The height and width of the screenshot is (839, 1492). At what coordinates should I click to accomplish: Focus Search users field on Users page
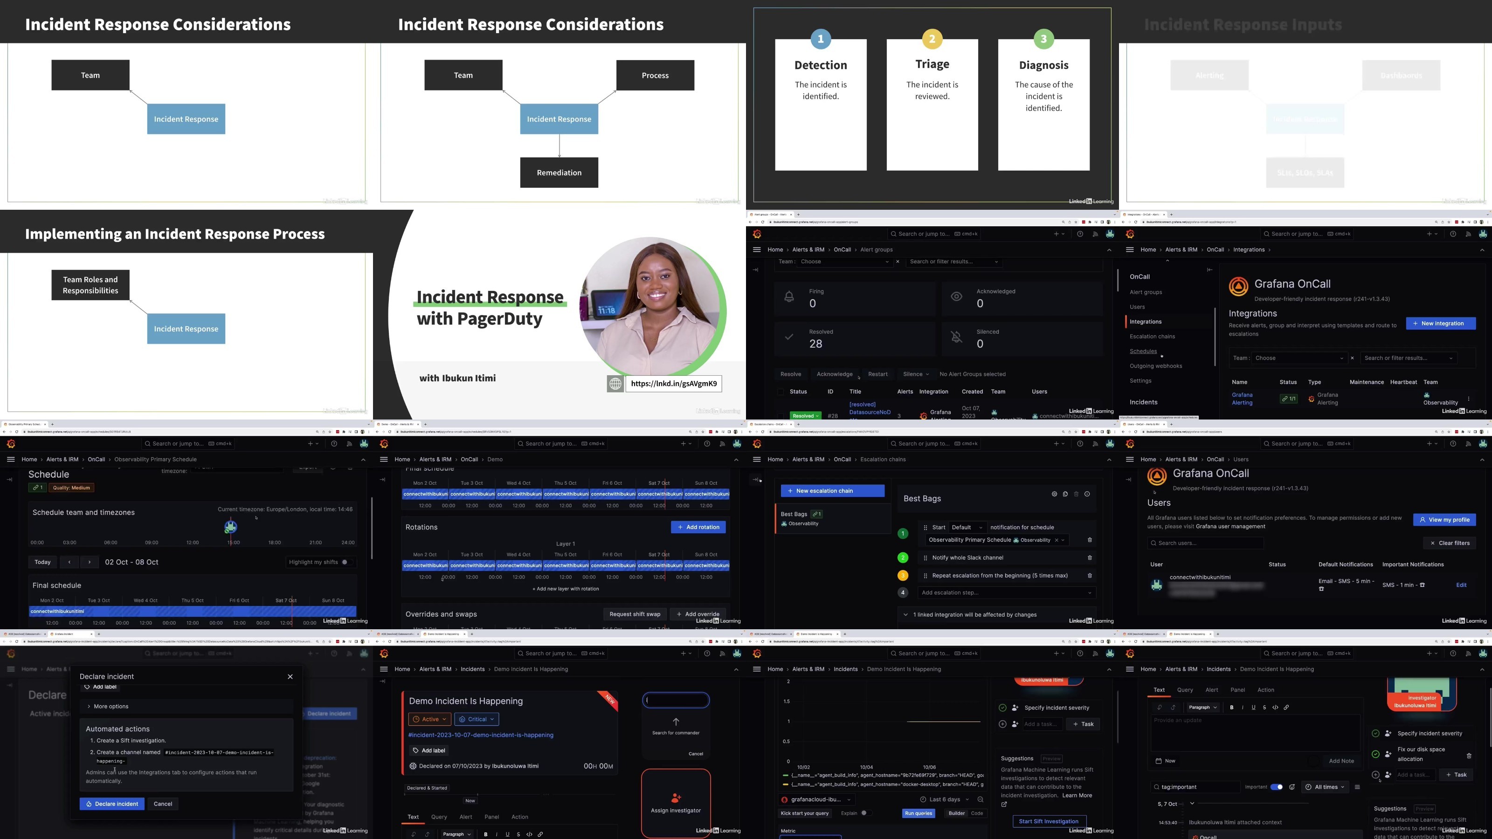click(1205, 543)
